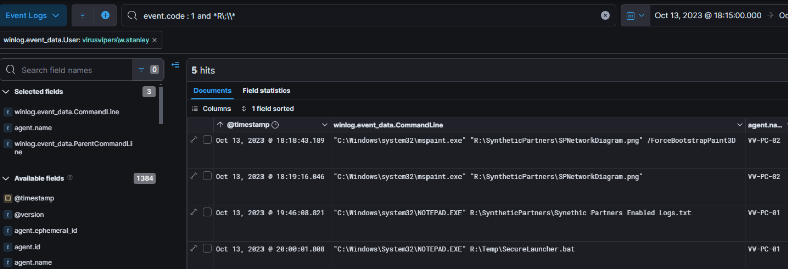Click string type icon next to agent.ephemeral_id
Image resolution: width=788 pixels, height=269 pixels.
click(8, 231)
